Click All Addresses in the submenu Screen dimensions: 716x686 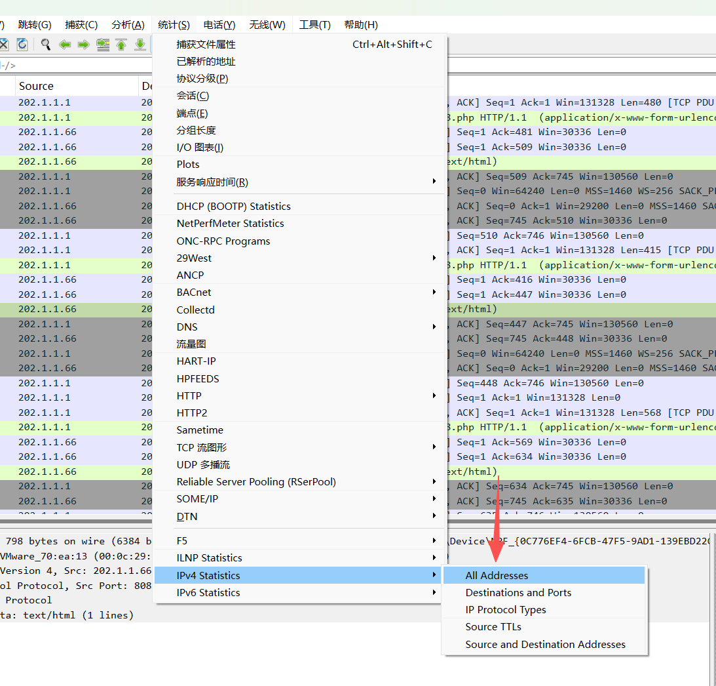[x=544, y=576]
